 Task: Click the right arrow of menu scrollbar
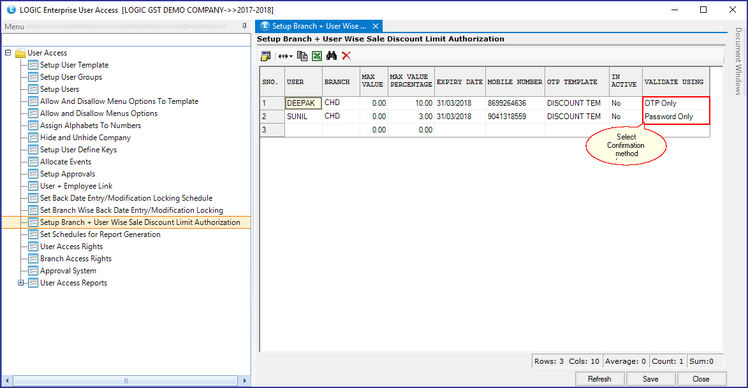click(244, 381)
